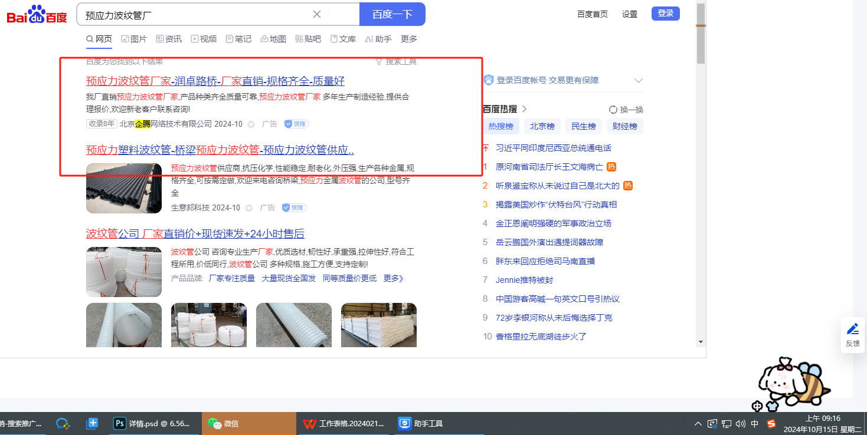Viewport: 867px width, 435px height.
Task: Click the Baidu logo
Action: tap(37, 14)
